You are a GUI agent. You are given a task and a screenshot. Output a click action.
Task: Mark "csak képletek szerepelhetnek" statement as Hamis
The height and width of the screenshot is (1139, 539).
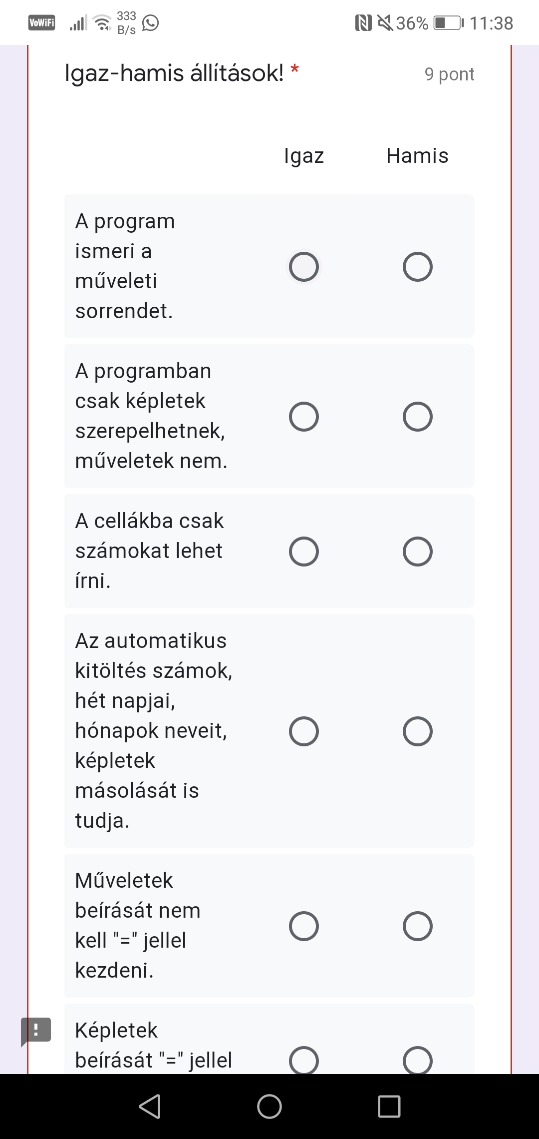tap(418, 417)
